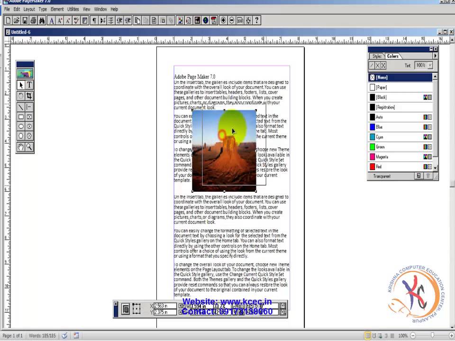The width and height of the screenshot is (455, 341).
Task: Select the Cropping tool in toolbox
Action: tap(29, 96)
